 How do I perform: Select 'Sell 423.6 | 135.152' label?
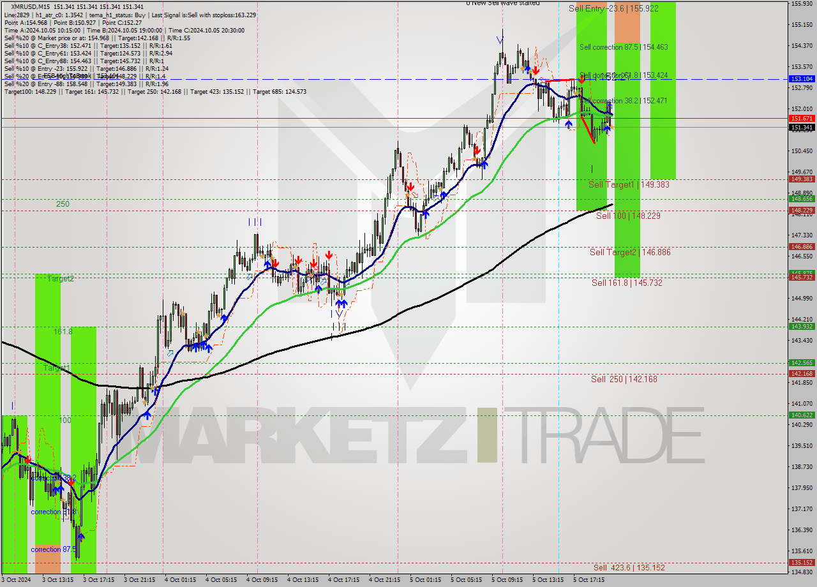[x=629, y=567]
